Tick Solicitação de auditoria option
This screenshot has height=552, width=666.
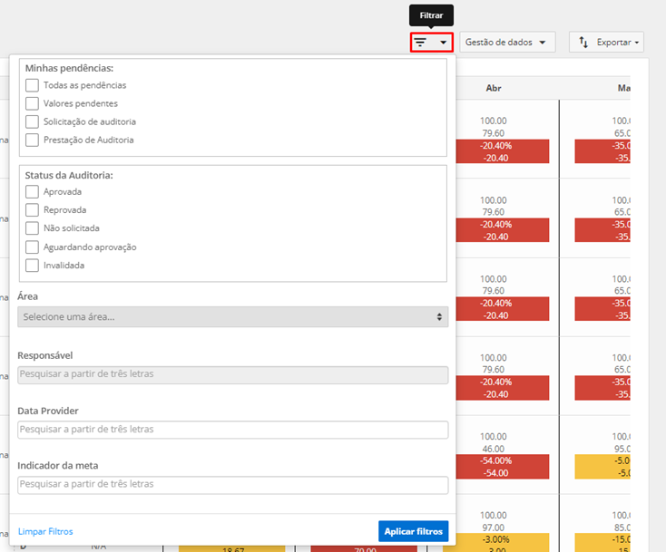tap(33, 121)
